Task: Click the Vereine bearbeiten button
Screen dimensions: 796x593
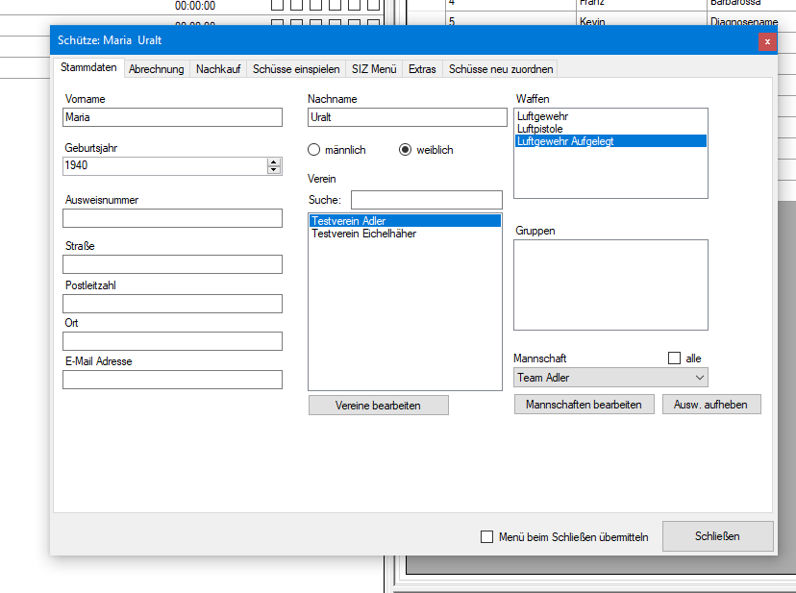Action: 378,406
